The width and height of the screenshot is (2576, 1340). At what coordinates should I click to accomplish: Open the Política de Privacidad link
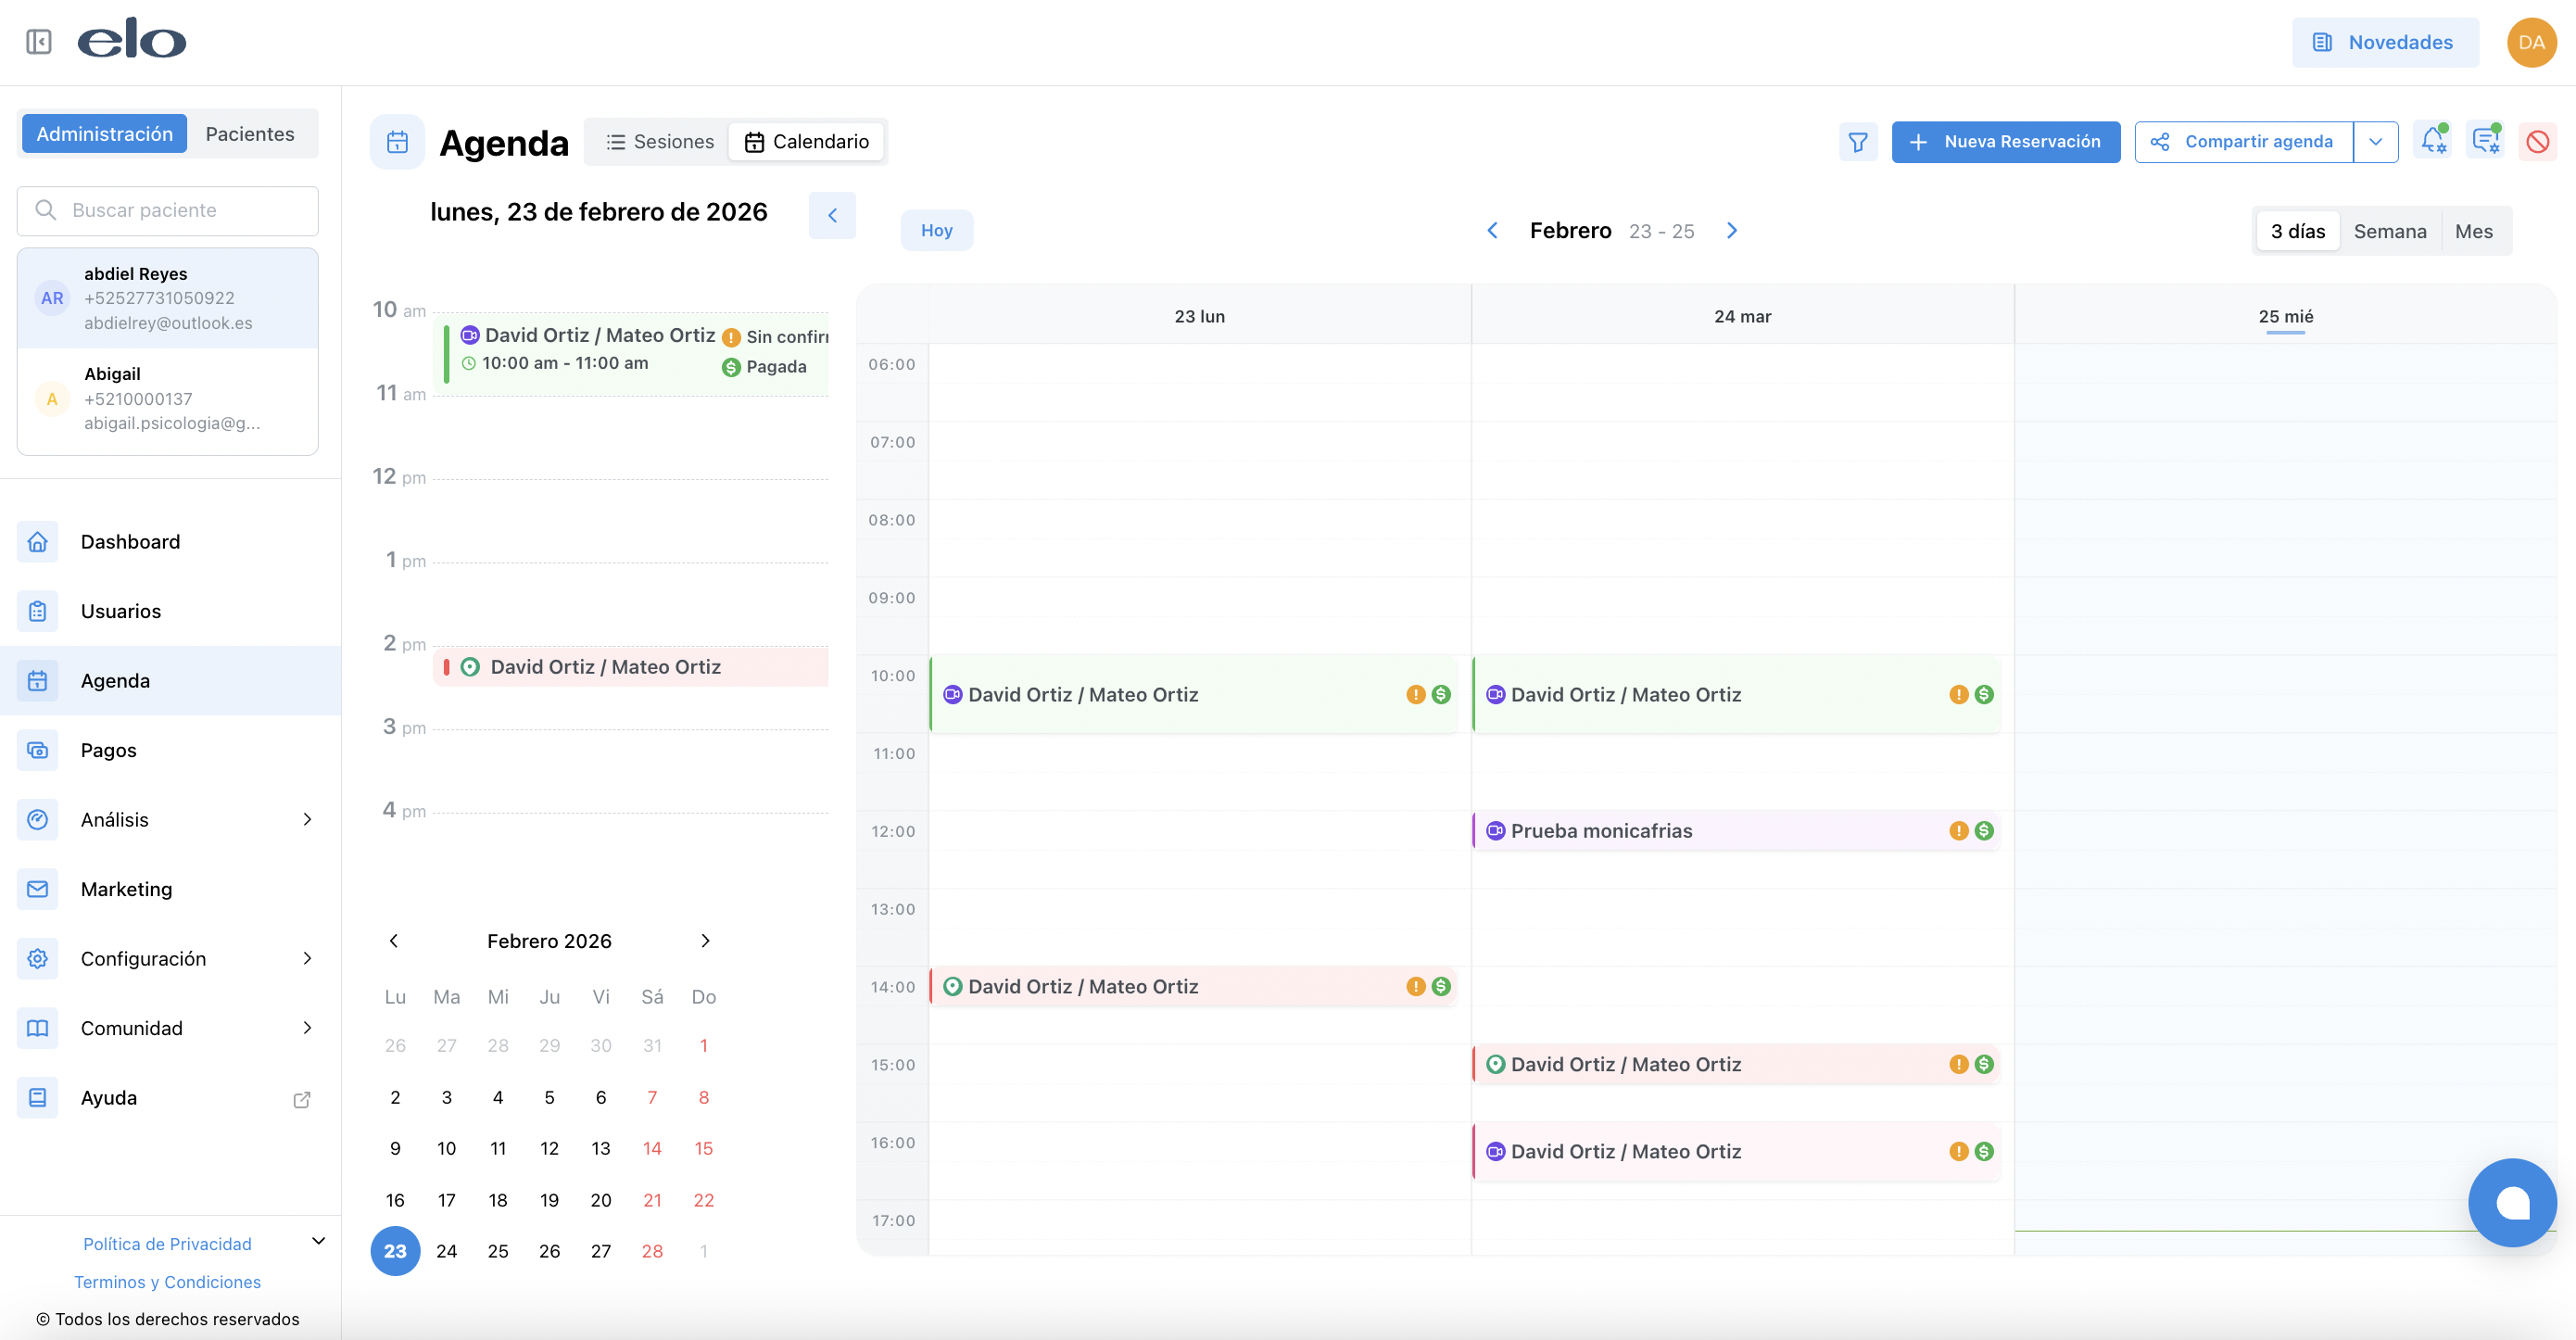click(167, 1244)
